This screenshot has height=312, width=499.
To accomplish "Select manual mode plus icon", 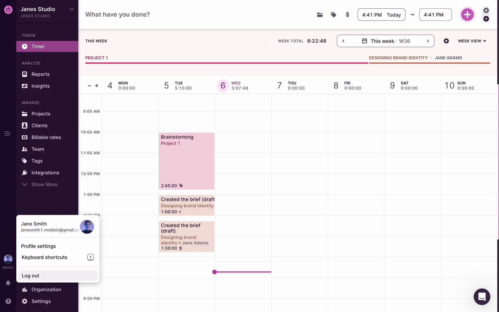I will (486, 19).
